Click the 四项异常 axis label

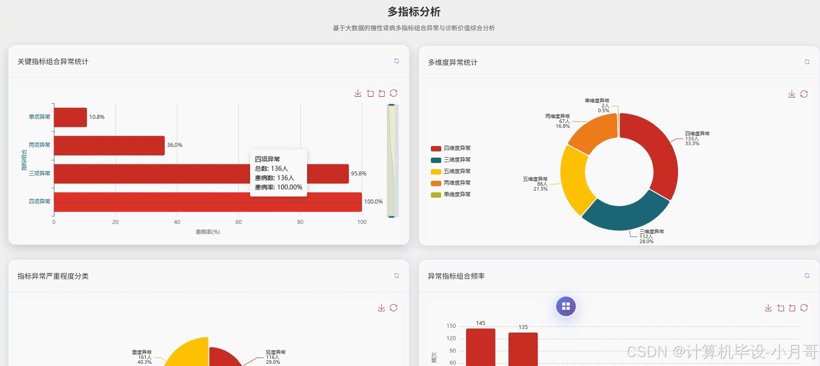(x=40, y=202)
